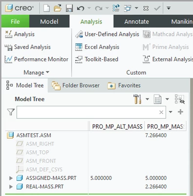The image size is (193, 196).
Task: Select REAL-MASS.PRT part
Action: pyautogui.click(x=44, y=187)
